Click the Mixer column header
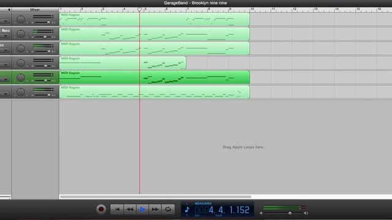This screenshot has height=220, width=392. tap(35, 10)
